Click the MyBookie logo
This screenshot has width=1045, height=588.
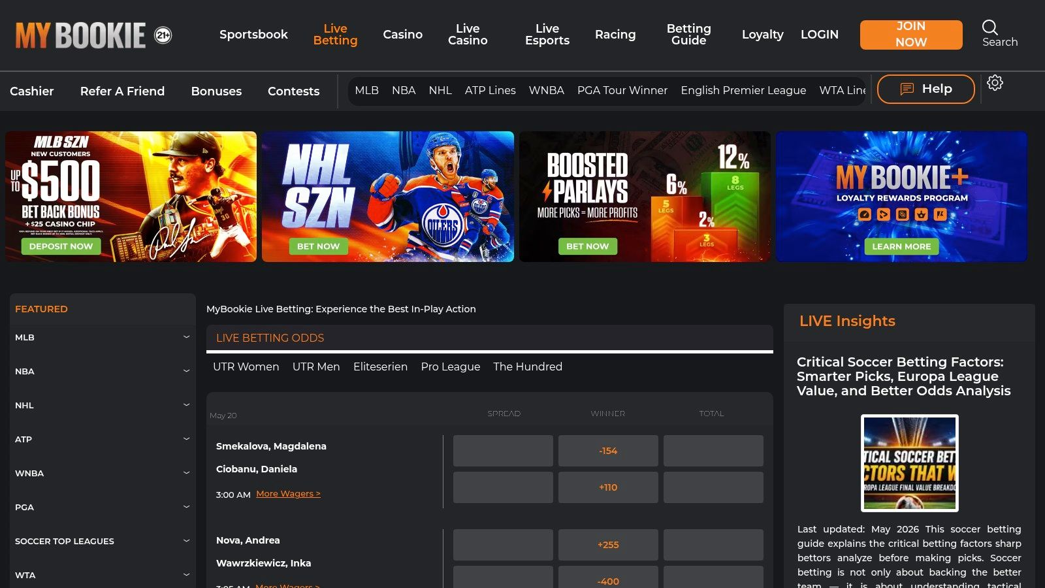coord(80,35)
